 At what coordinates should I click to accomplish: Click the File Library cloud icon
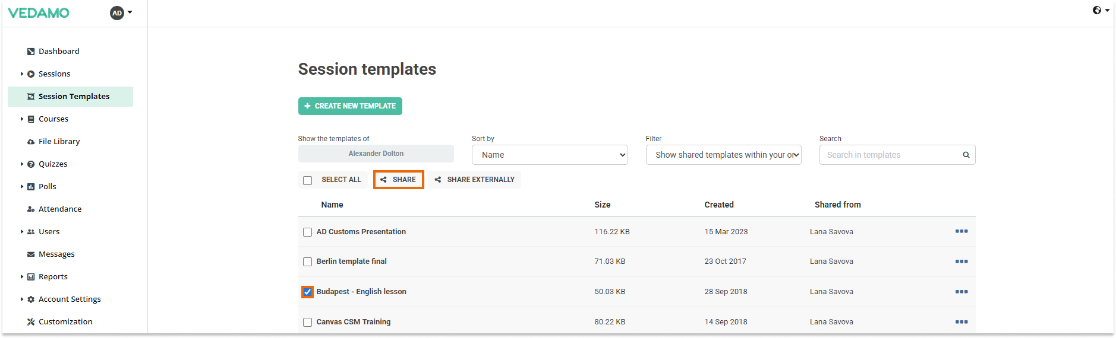pyautogui.click(x=31, y=142)
